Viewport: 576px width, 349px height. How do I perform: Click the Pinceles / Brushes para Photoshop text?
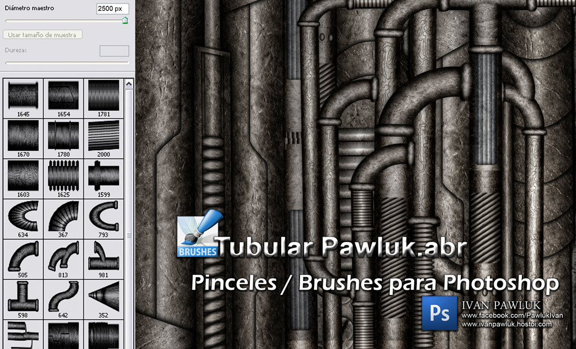pos(375,283)
